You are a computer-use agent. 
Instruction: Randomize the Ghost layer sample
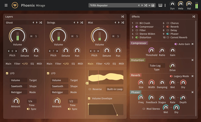[41, 23]
